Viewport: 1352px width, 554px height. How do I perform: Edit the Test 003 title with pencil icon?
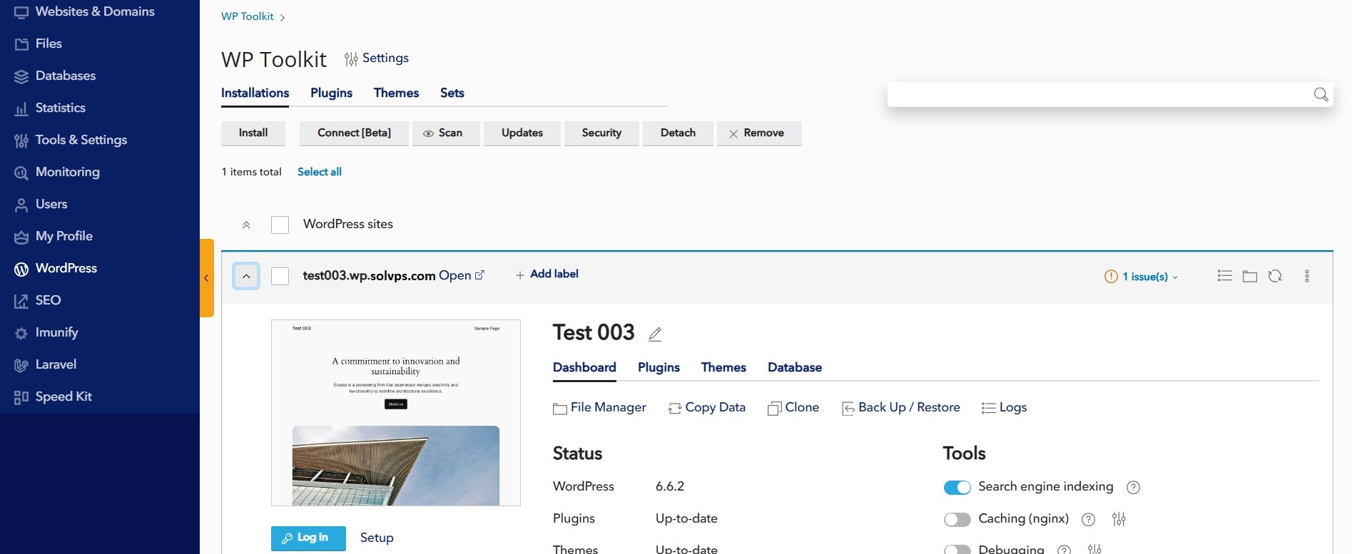(x=655, y=334)
